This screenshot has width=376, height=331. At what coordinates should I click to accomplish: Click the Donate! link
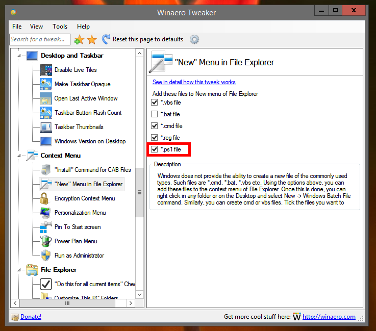[x=31, y=317]
